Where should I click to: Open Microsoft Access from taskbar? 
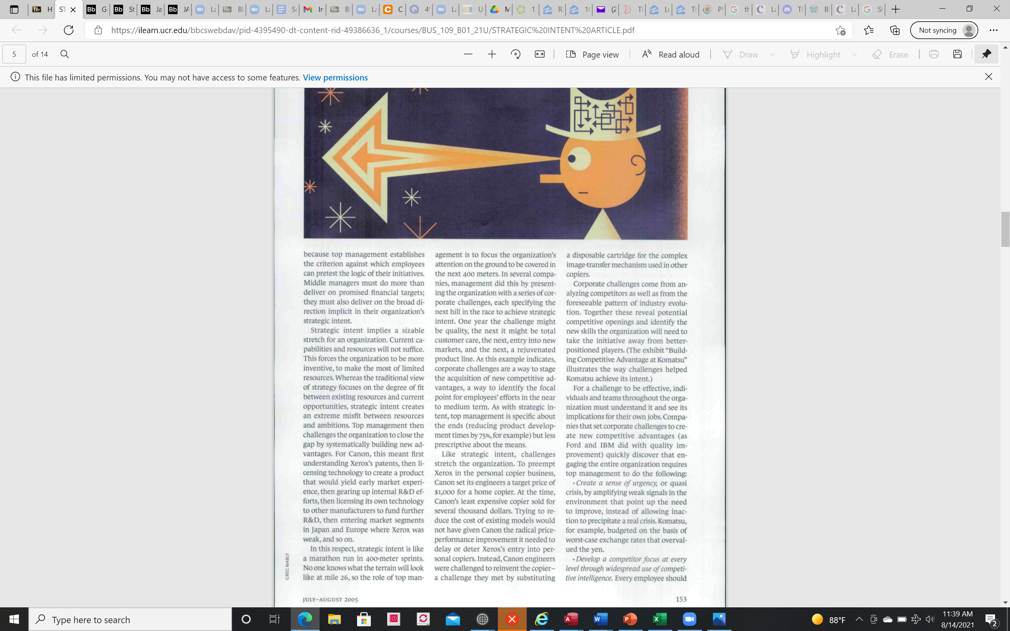(571, 619)
